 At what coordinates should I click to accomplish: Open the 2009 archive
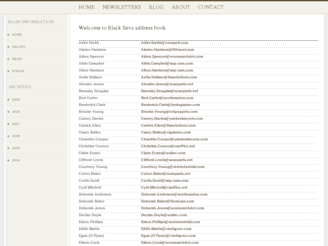click(16, 99)
